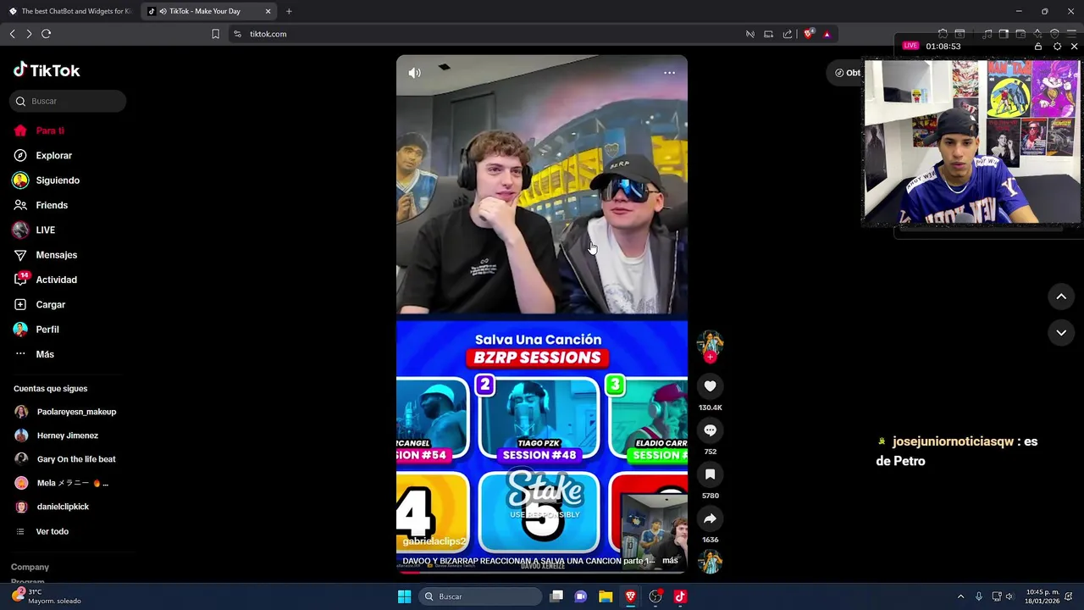Expand the Company footer section
This screenshot has width=1084, height=610.
click(30, 567)
